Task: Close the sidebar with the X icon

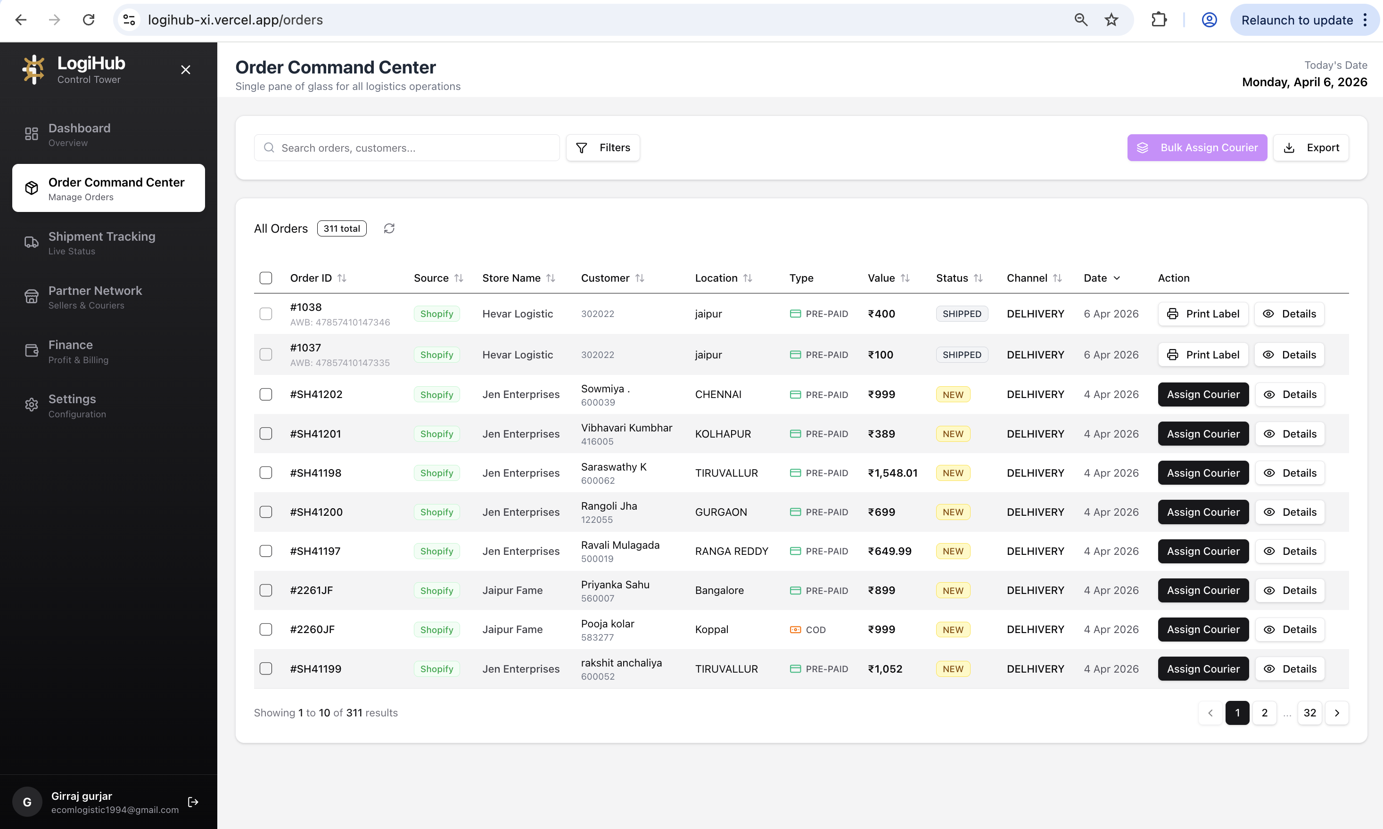Action: (x=186, y=70)
